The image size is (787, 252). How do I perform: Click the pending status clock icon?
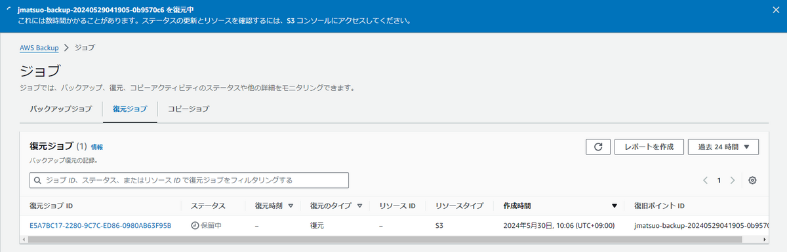tap(195, 225)
